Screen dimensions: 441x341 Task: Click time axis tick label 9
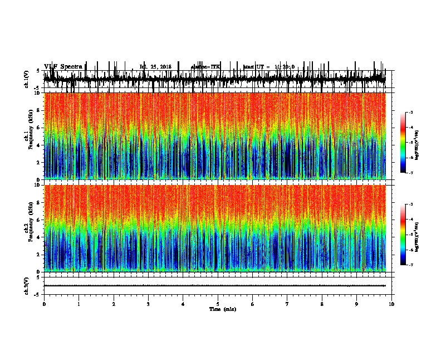click(x=356, y=304)
